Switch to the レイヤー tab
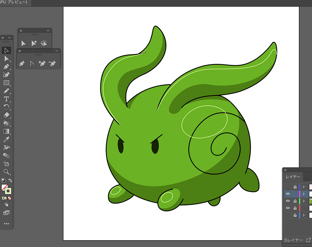The height and width of the screenshot is (247, 312). tap(293, 177)
